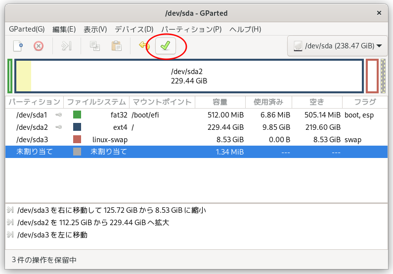This screenshot has width=393, height=274.
Task: Click the 使用済み column header
Action: tap(268, 102)
